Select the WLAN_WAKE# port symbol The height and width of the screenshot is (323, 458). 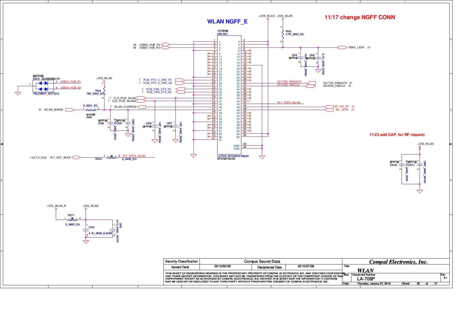[70, 110]
